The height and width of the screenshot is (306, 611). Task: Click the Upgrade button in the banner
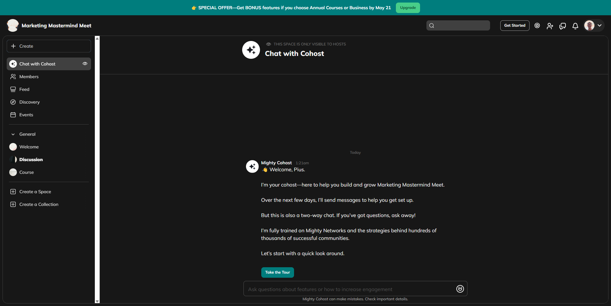point(408,8)
